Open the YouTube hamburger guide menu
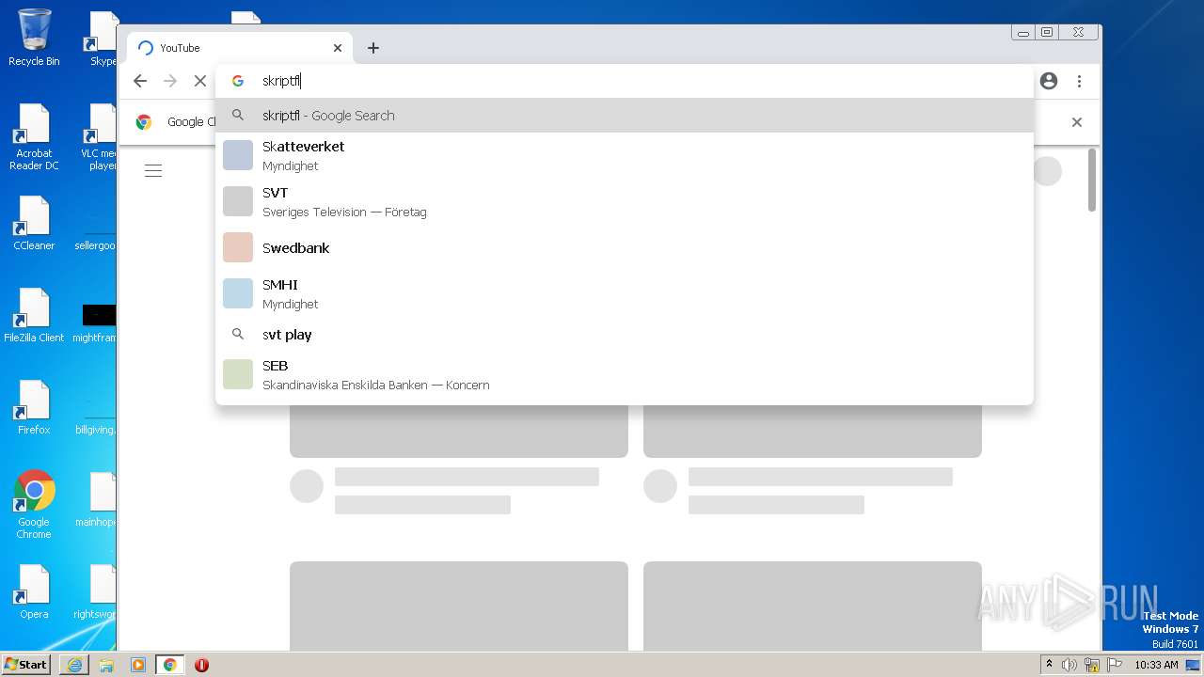The width and height of the screenshot is (1204, 677). click(153, 170)
